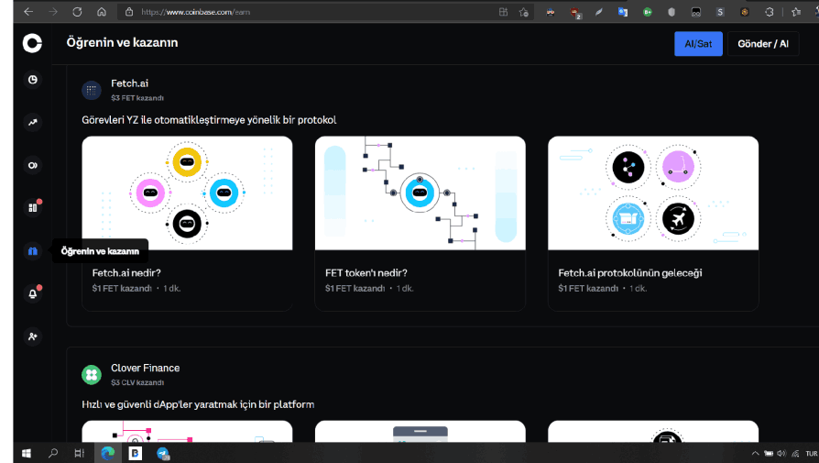Click the Coinbase logo in sidebar

tap(32, 43)
